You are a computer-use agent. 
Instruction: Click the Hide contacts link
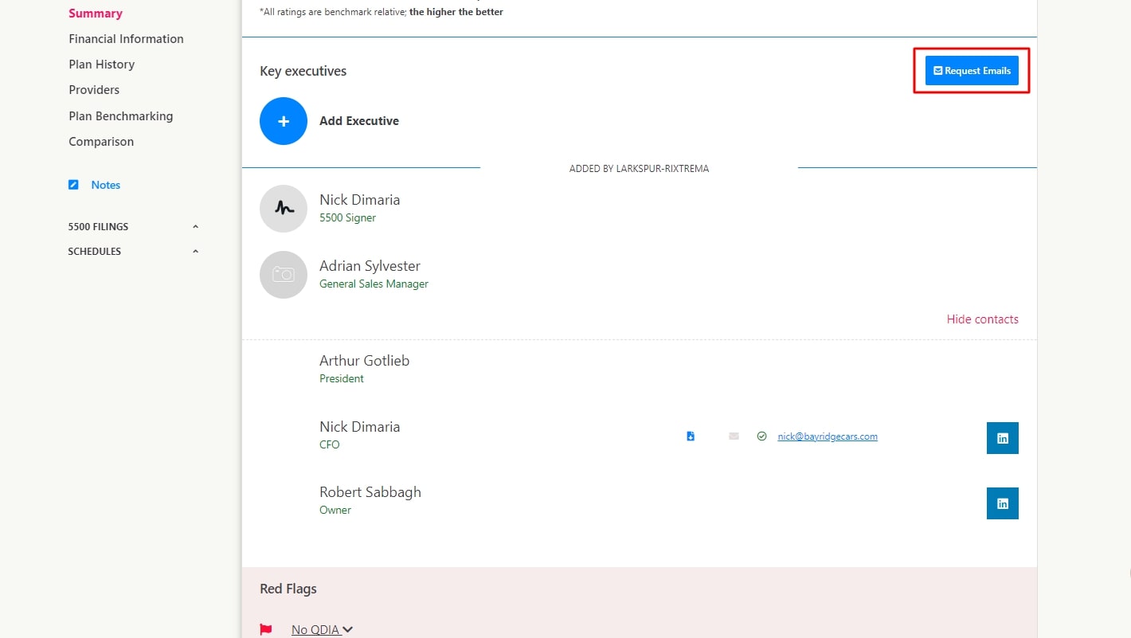(982, 319)
